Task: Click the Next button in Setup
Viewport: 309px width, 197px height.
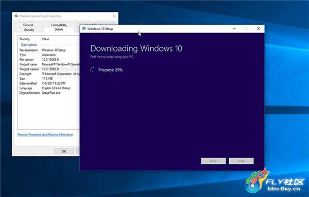Action: (241, 161)
